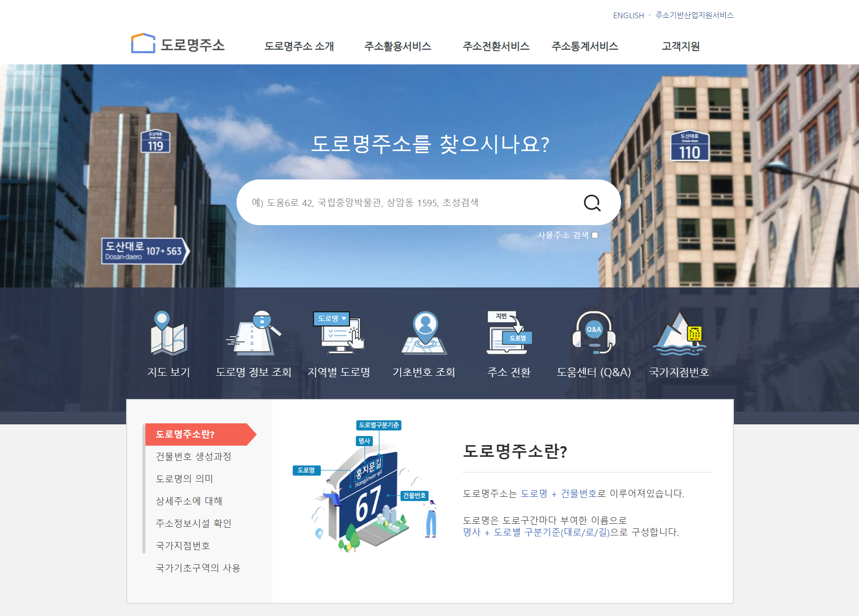The height and width of the screenshot is (616, 859).
Task: Open the 도로명주소 소개 menu
Action: point(299,46)
